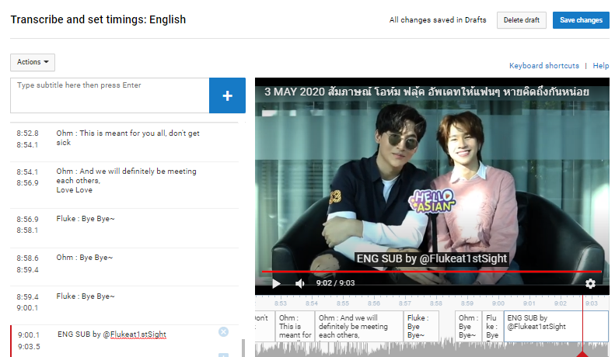Click 9:00 mark on timeline ruler
615x357 pixels.
pos(498,303)
